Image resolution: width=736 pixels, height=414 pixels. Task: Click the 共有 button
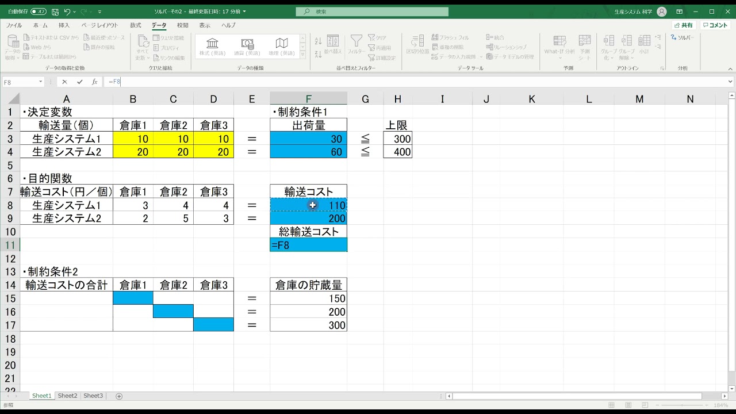click(684, 25)
